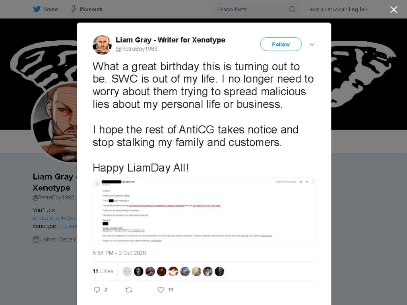Open the Moments tab
This screenshot has width=407, height=305.
tap(87, 10)
